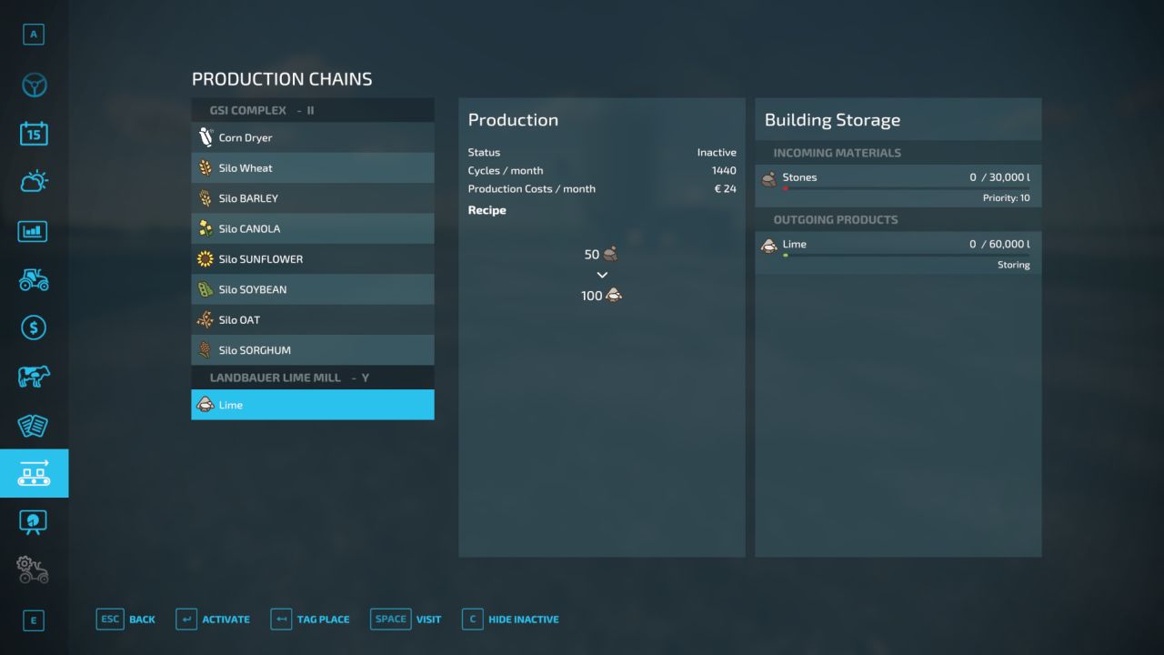Click the ACTIVATE button

tap(213, 620)
